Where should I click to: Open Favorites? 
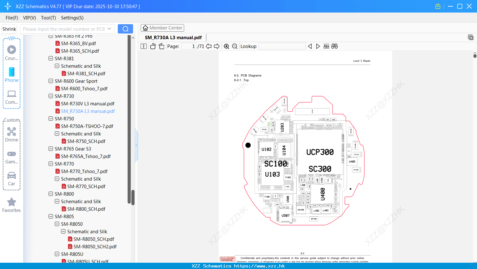tap(12, 205)
